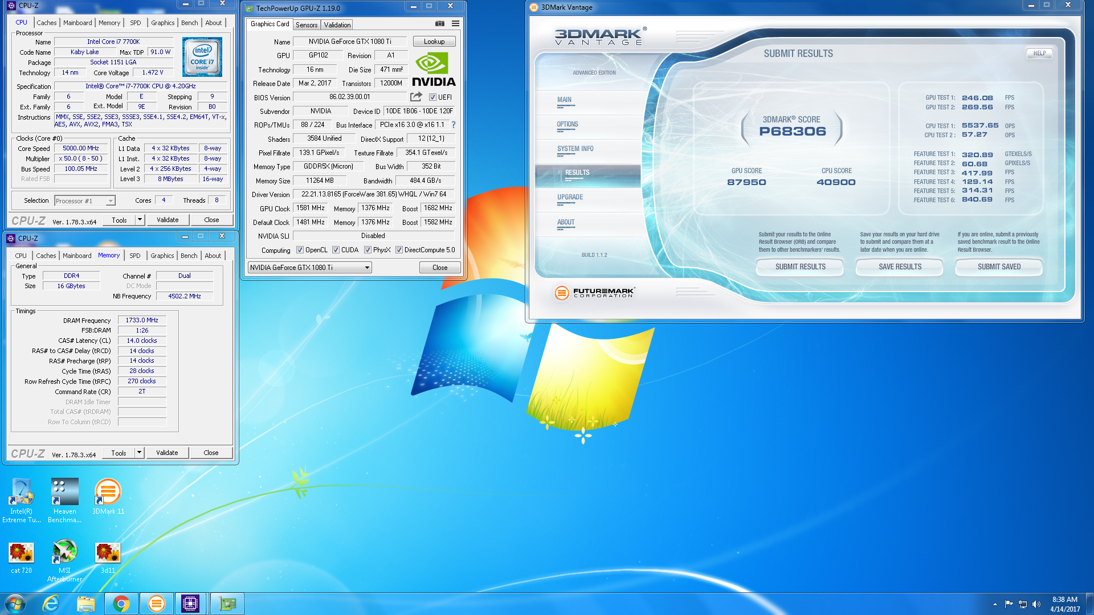
Task: Switch to CPU-Z taskbar icon
Action: click(x=190, y=604)
